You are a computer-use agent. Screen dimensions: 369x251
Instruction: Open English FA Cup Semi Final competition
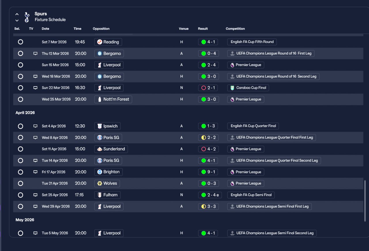(251, 195)
